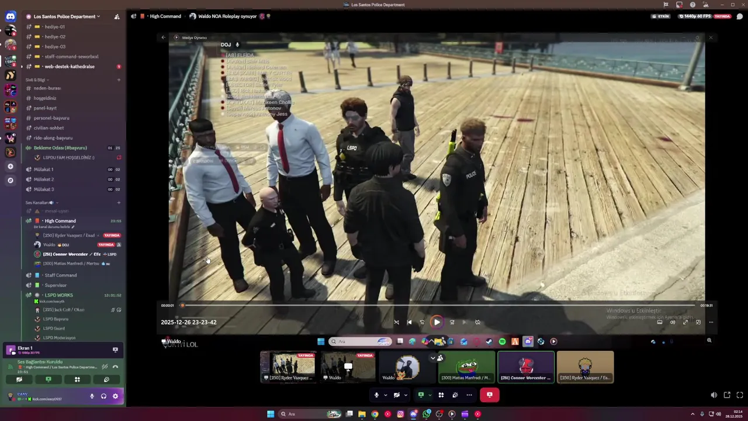Select Waldo in the High Command voice list
This screenshot has width=748, height=421.
point(77,244)
